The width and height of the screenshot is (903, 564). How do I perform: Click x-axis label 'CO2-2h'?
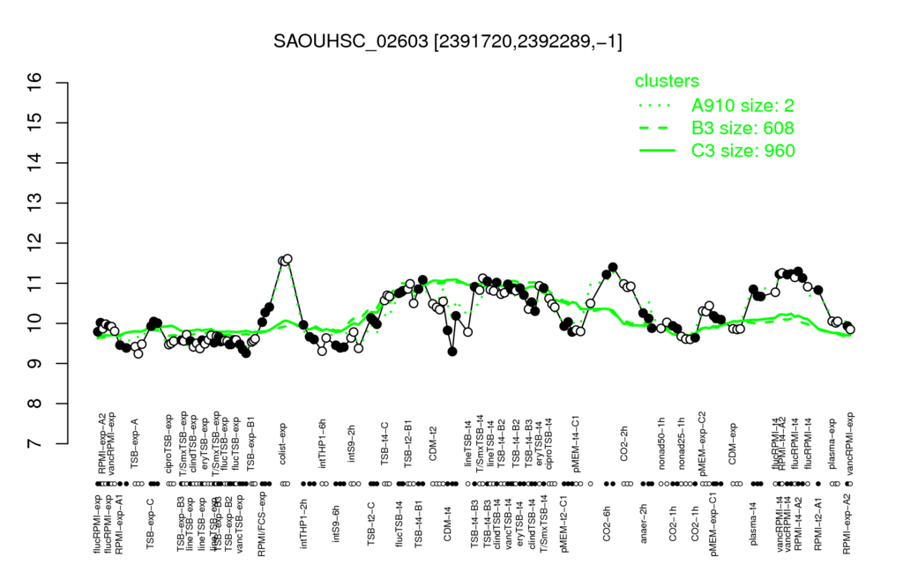click(x=625, y=444)
